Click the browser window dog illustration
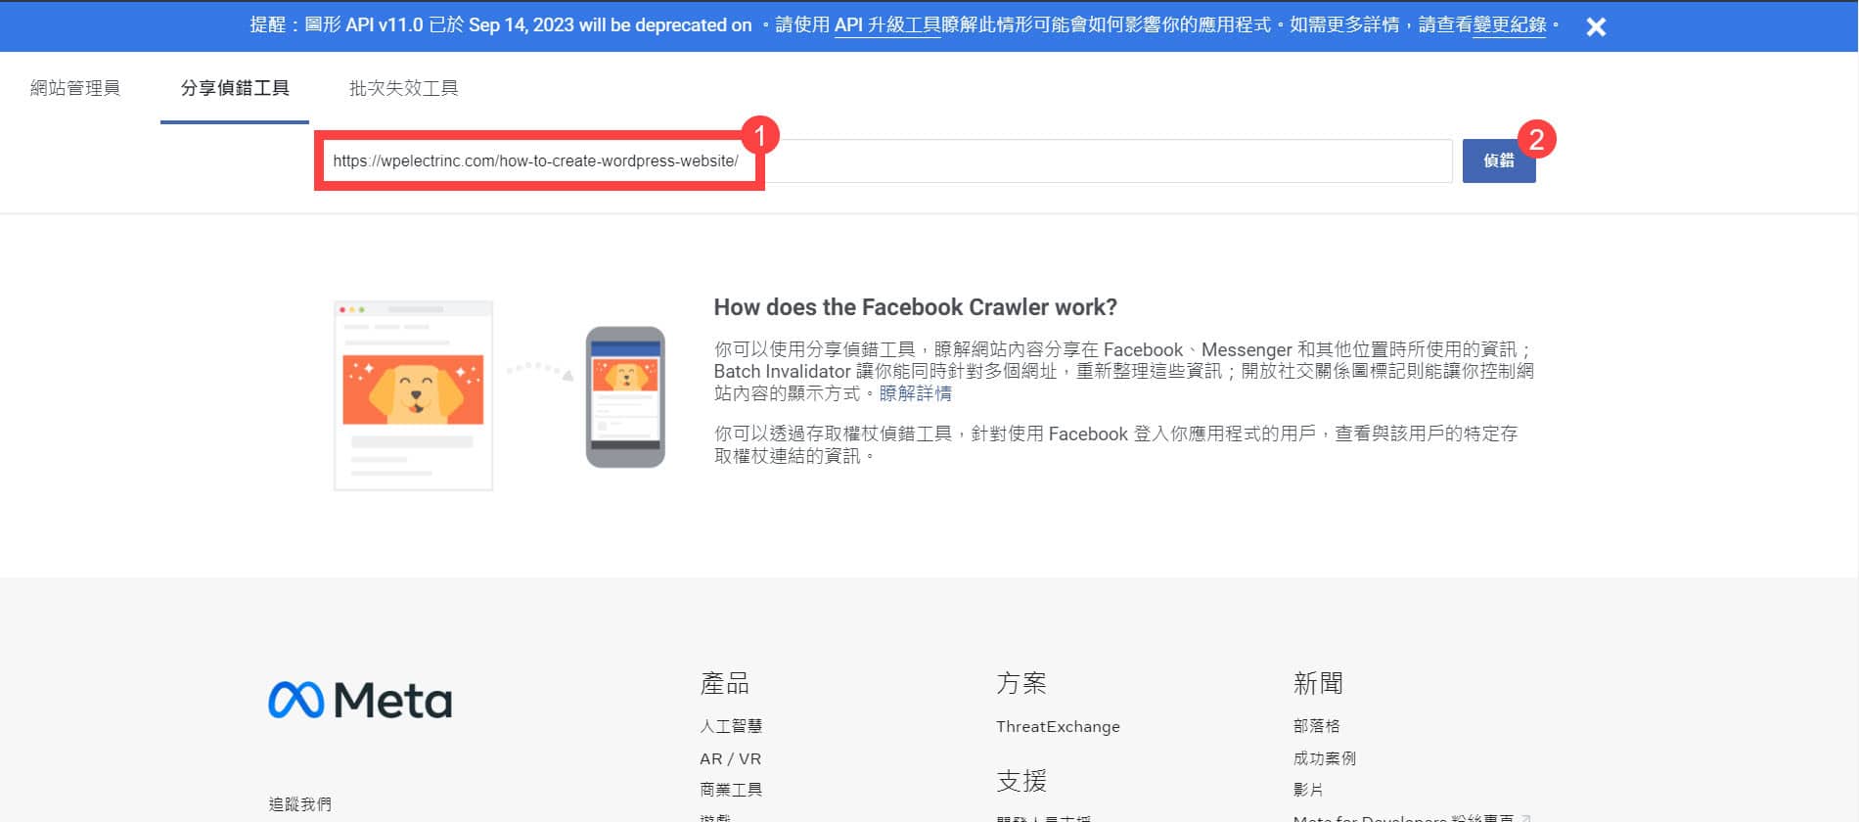 coord(413,395)
